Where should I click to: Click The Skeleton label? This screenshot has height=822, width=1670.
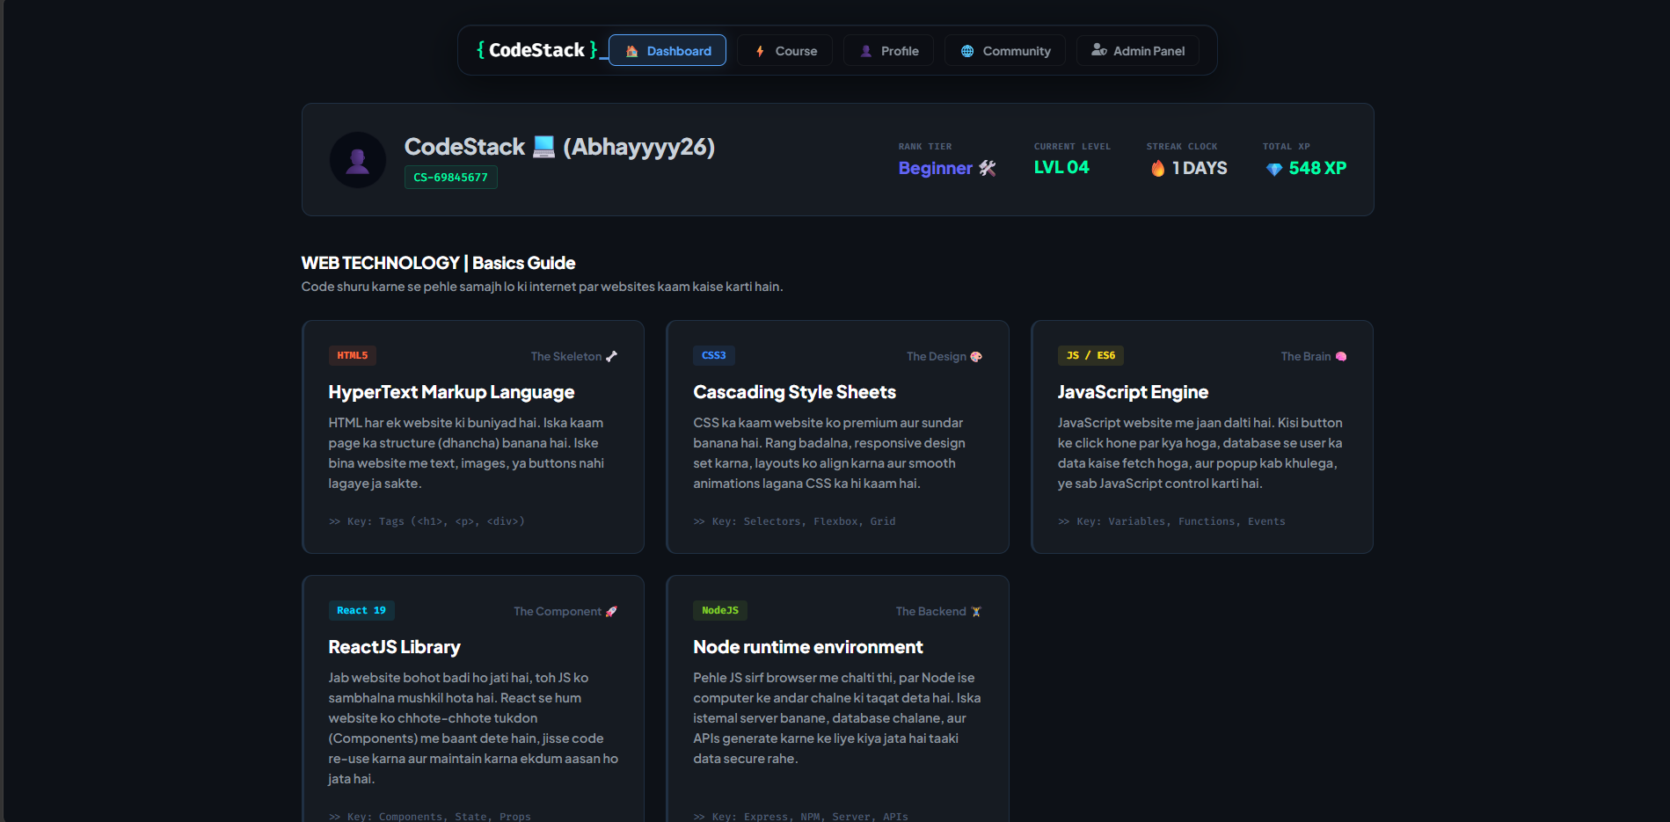[566, 356]
